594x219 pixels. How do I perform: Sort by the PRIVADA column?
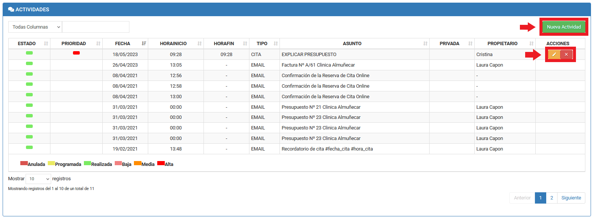pyautogui.click(x=452, y=44)
